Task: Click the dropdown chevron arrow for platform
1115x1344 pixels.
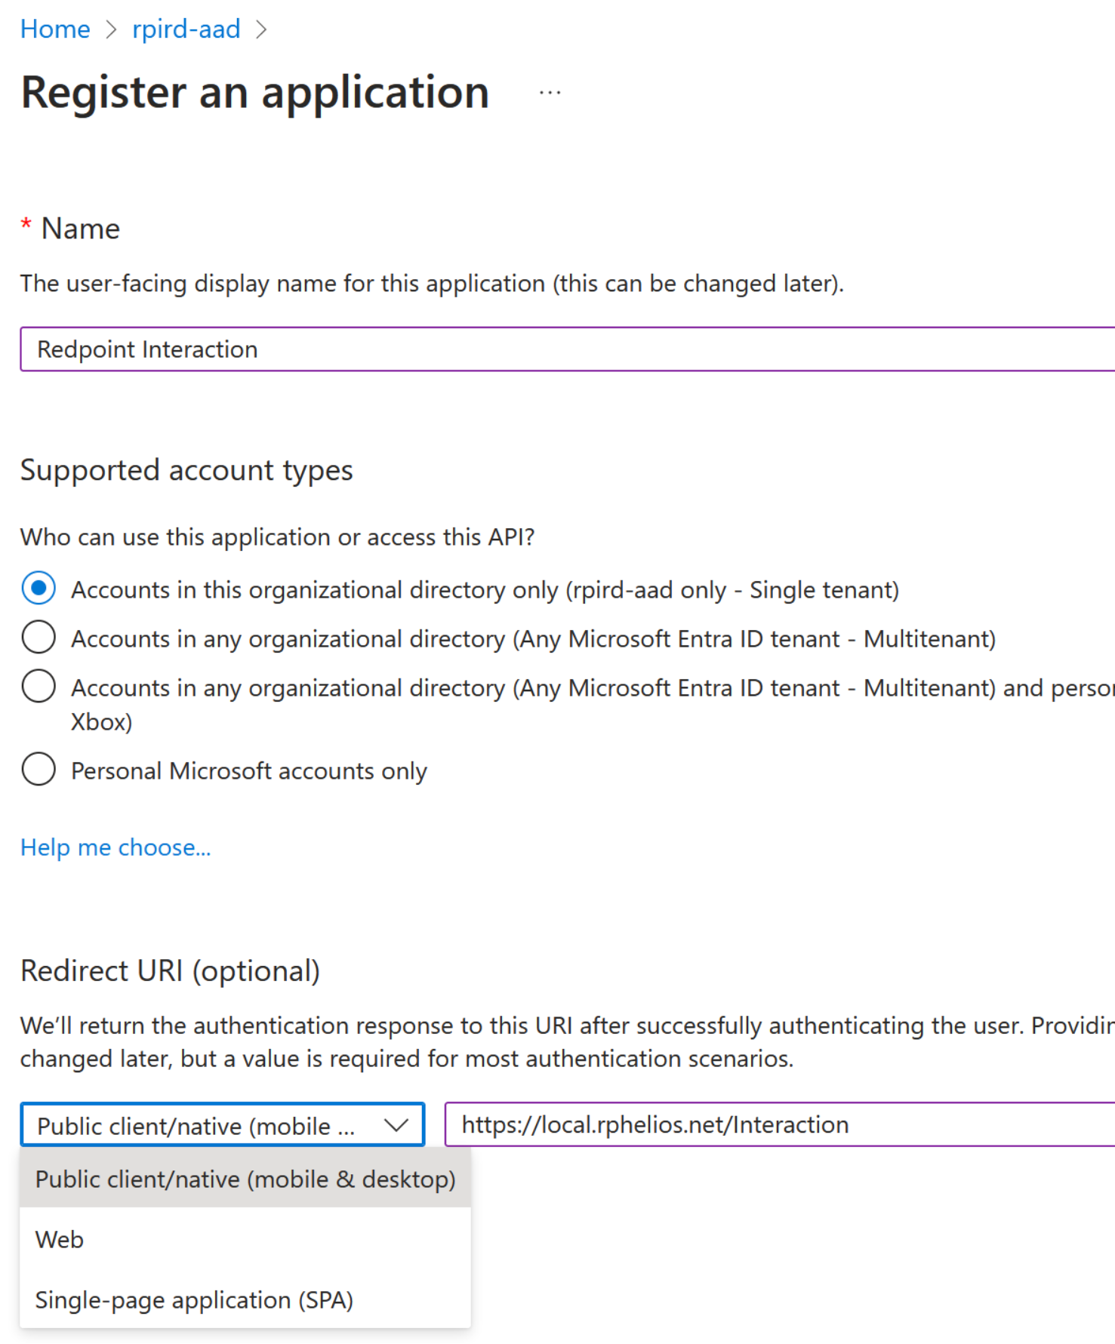Action: [x=396, y=1125]
